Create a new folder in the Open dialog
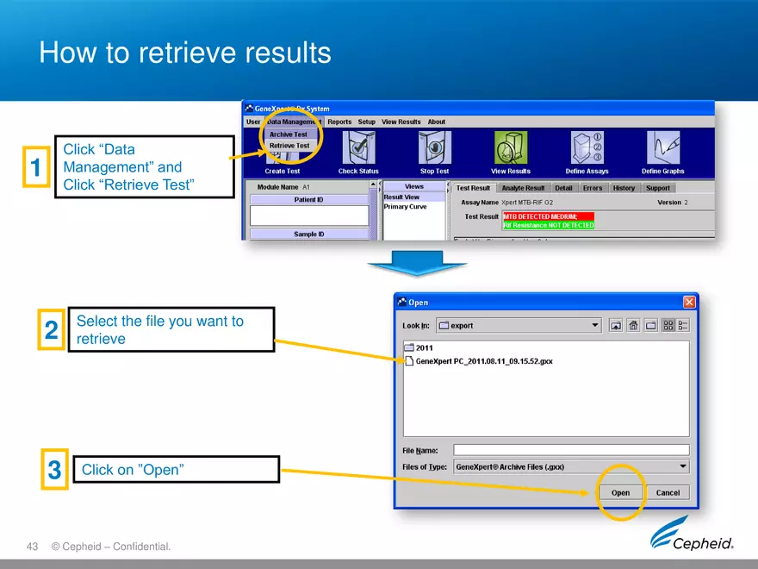 pos(650,325)
